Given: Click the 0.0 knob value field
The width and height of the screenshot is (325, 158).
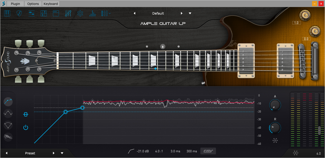Looking at the screenshot, I should click(306, 39).
